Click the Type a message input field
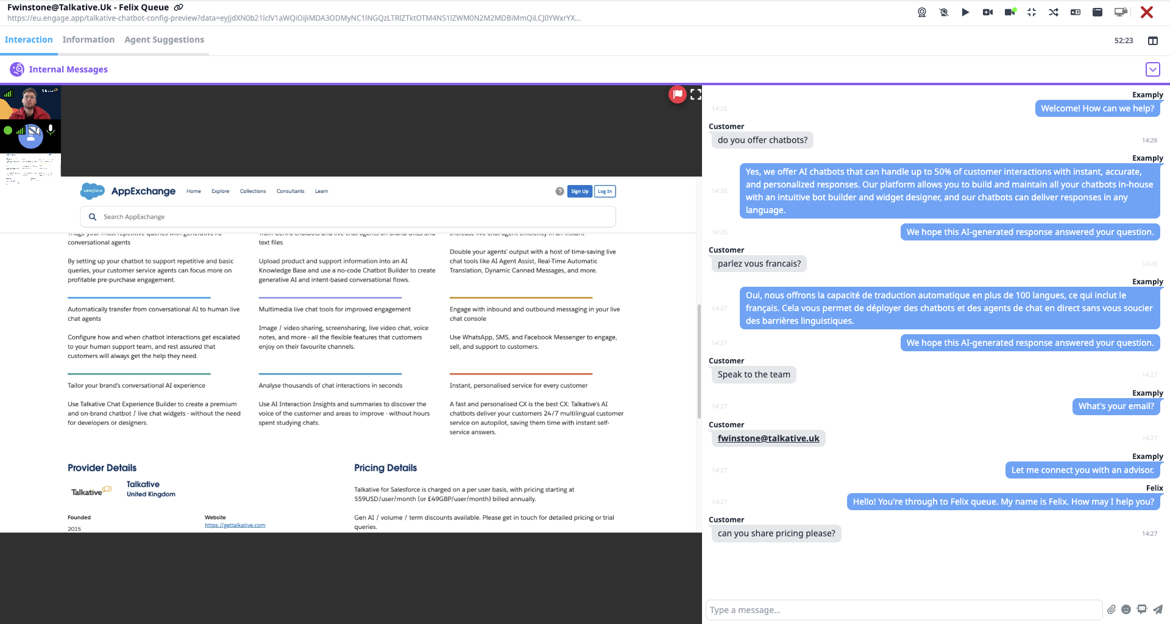 pyautogui.click(x=903, y=610)
